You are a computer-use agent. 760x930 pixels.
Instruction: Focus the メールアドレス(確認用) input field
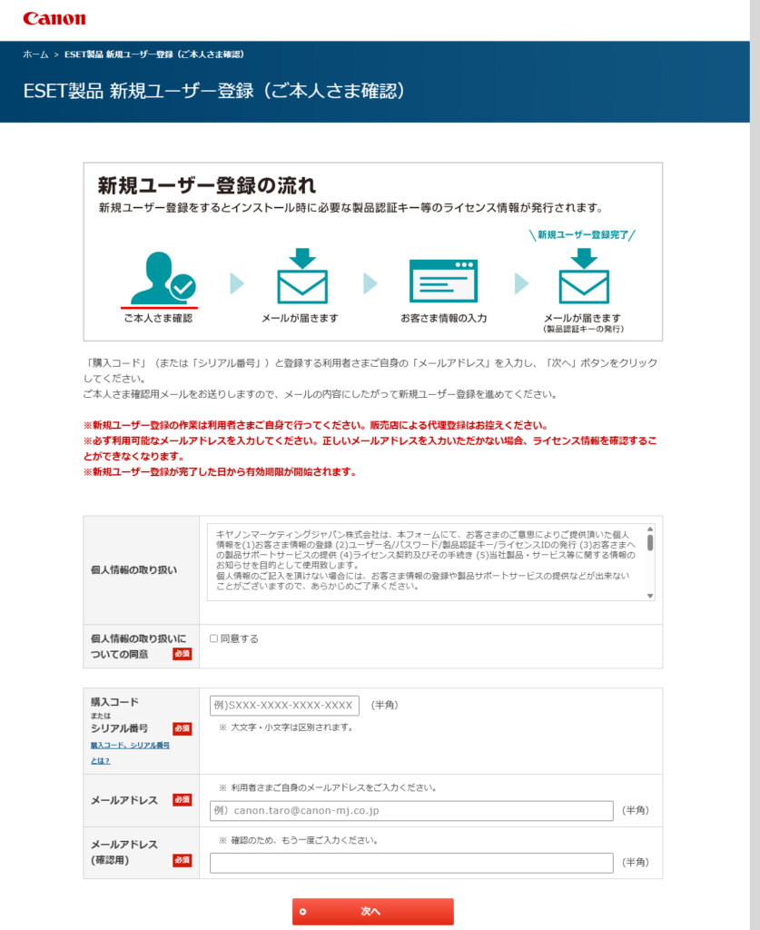[411, 863]
